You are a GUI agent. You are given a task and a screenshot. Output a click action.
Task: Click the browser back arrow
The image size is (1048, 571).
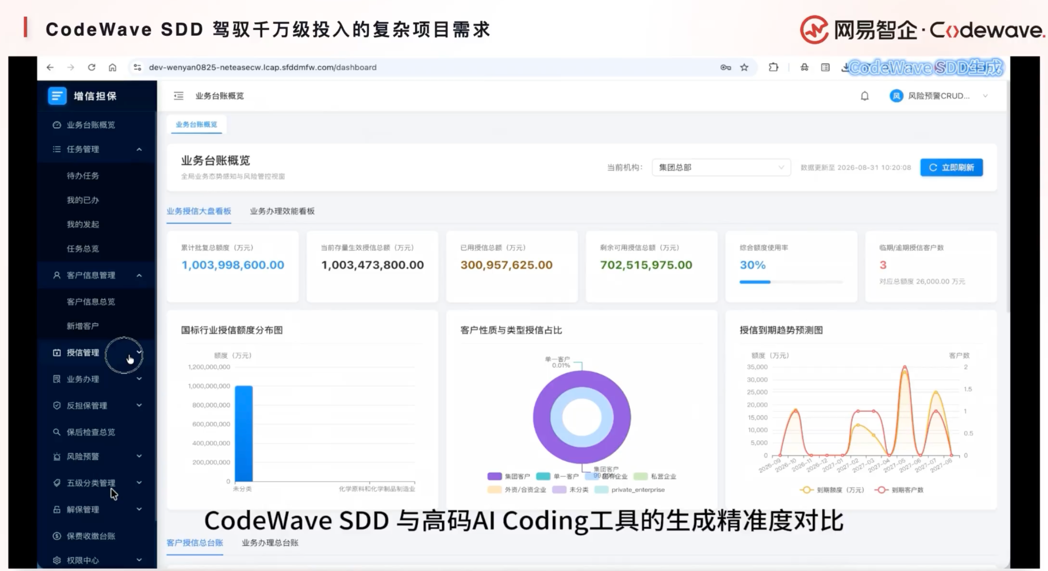pos(50,67)
